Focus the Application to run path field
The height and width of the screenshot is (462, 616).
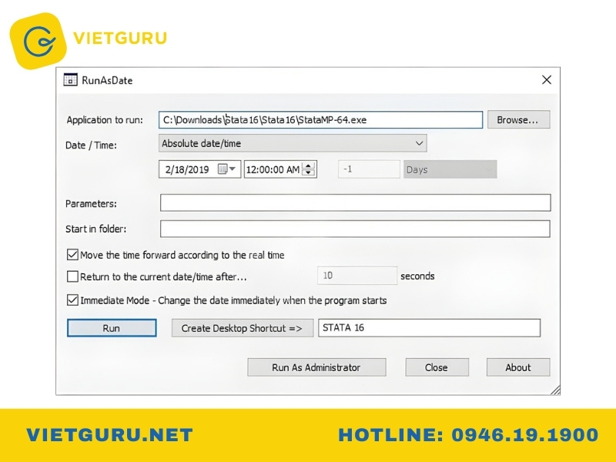point(320,120)
